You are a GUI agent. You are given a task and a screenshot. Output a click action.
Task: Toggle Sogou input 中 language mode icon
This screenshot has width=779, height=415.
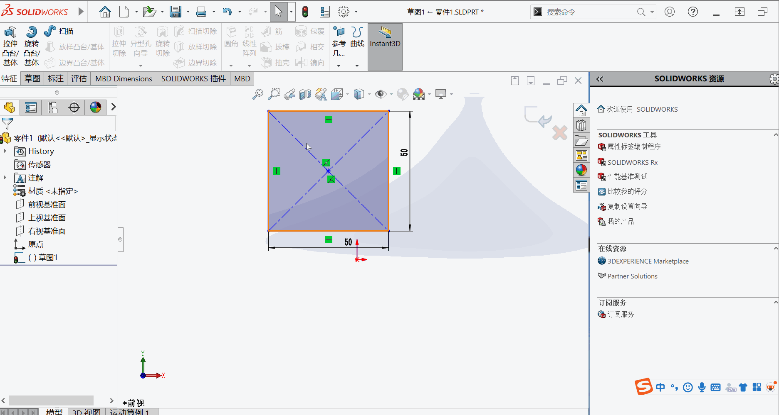point(660,387)
